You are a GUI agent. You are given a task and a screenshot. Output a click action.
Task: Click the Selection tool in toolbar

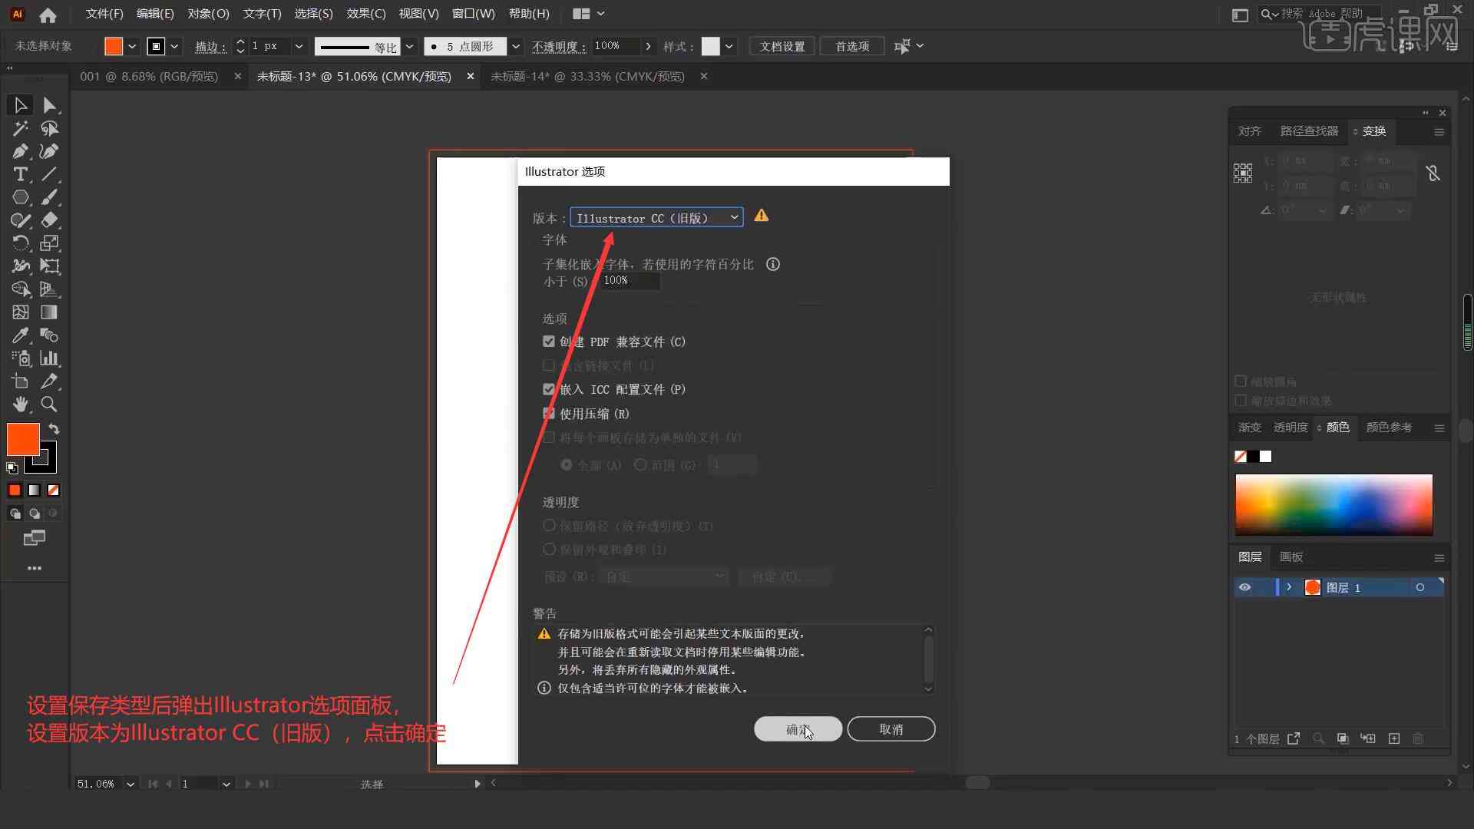18,104
